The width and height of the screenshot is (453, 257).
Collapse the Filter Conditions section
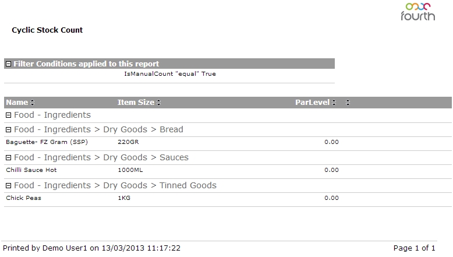point(9,64)
